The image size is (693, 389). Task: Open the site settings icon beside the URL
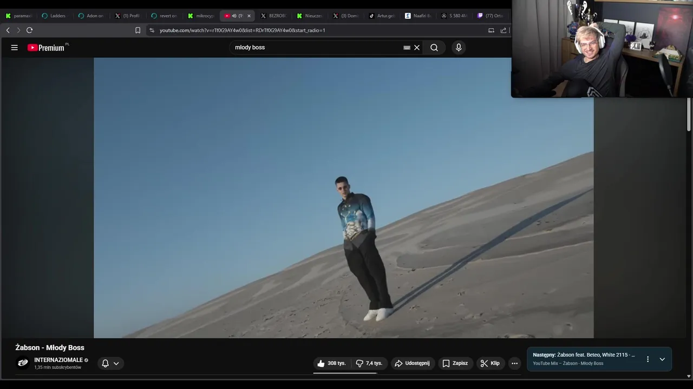click(152, 30)
